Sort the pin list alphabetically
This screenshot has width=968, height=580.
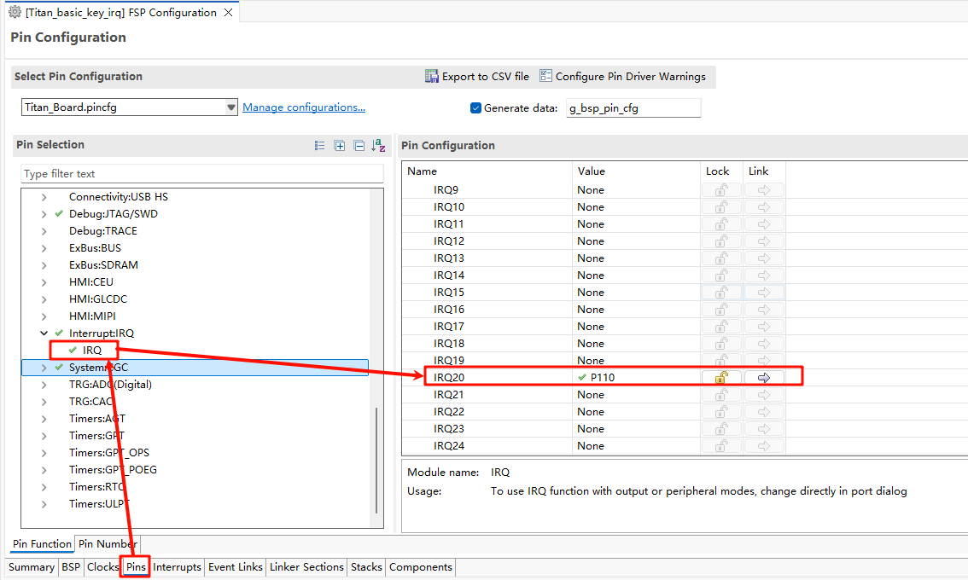point(378,146)
